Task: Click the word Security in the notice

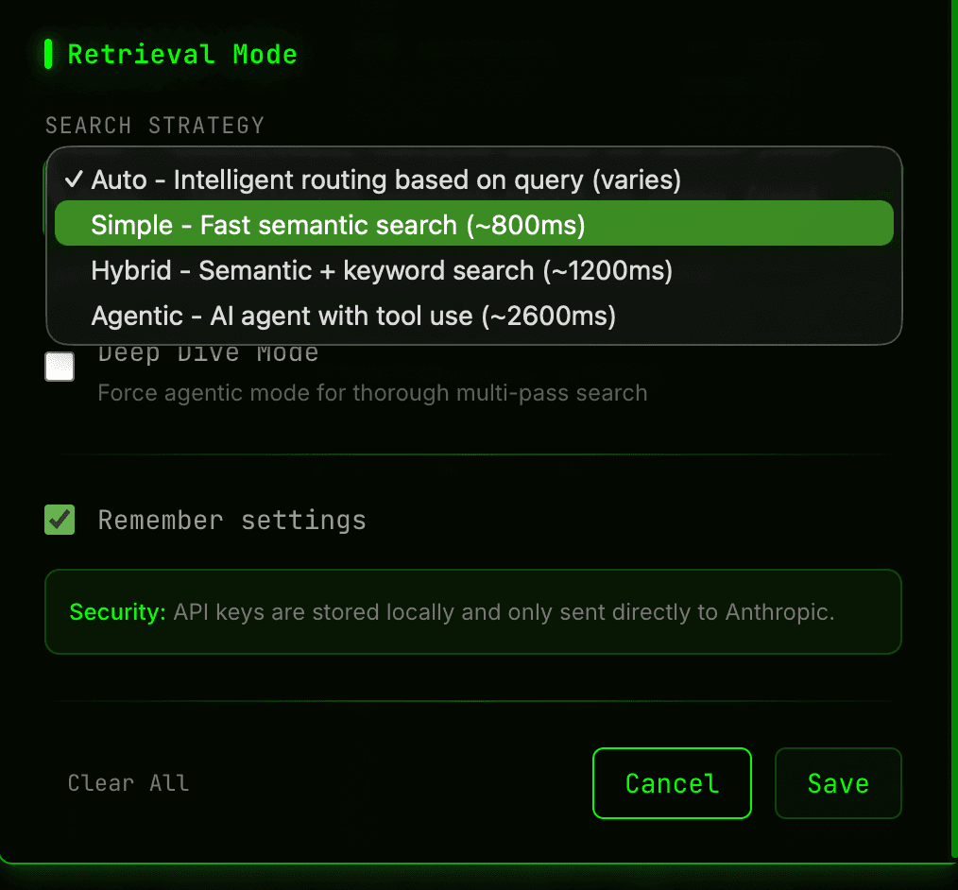Action: [116, 612]
